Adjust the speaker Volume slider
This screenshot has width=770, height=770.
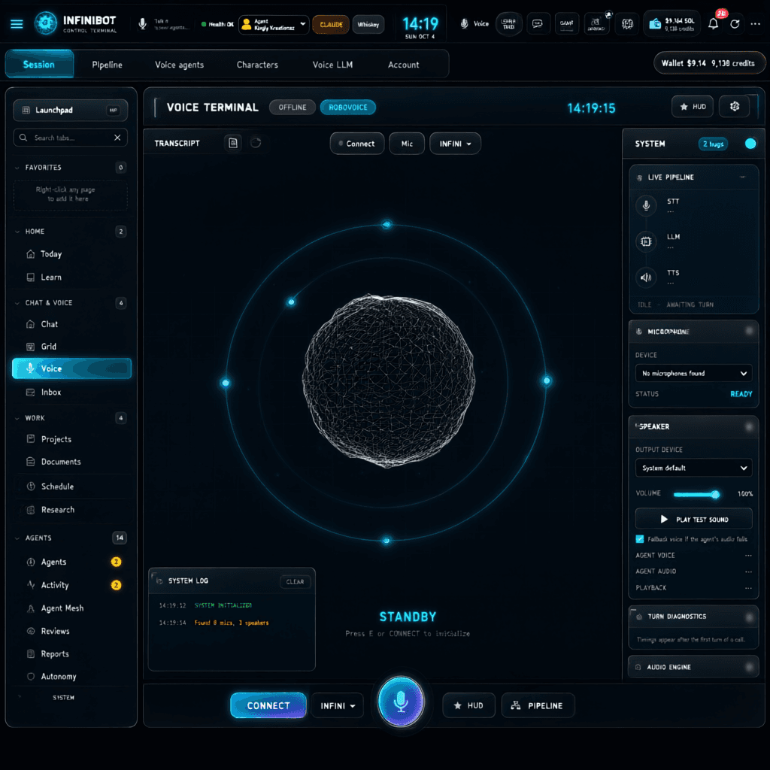coord(696,495)
